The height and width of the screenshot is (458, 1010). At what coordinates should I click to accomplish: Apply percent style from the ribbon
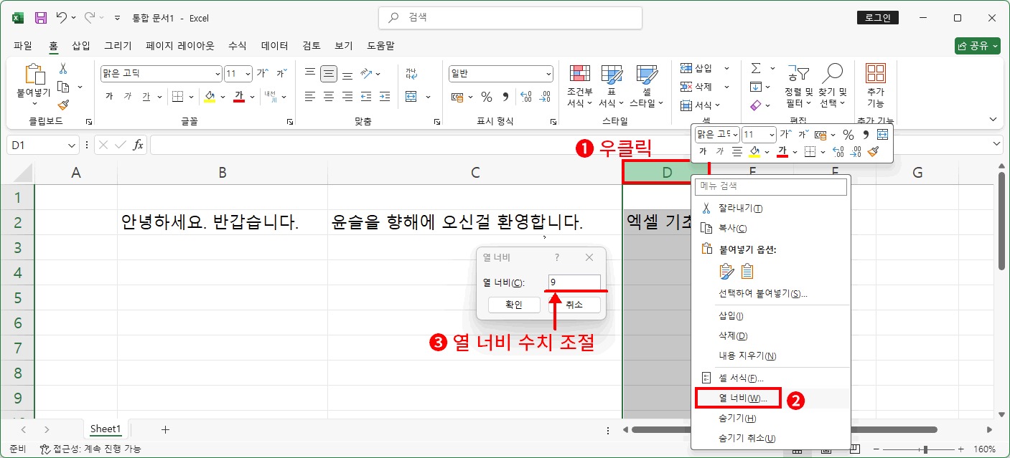pos(486,96)
